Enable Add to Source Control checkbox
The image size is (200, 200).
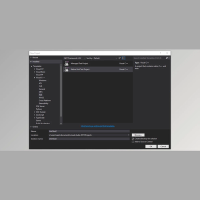(133, 142)
